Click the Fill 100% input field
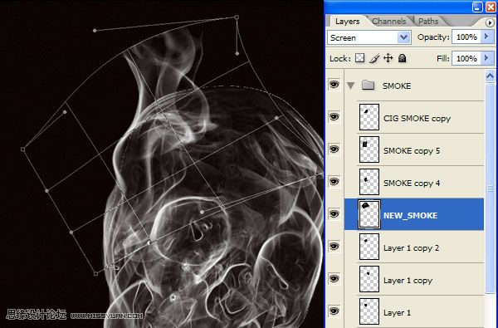 click(466, 58)
